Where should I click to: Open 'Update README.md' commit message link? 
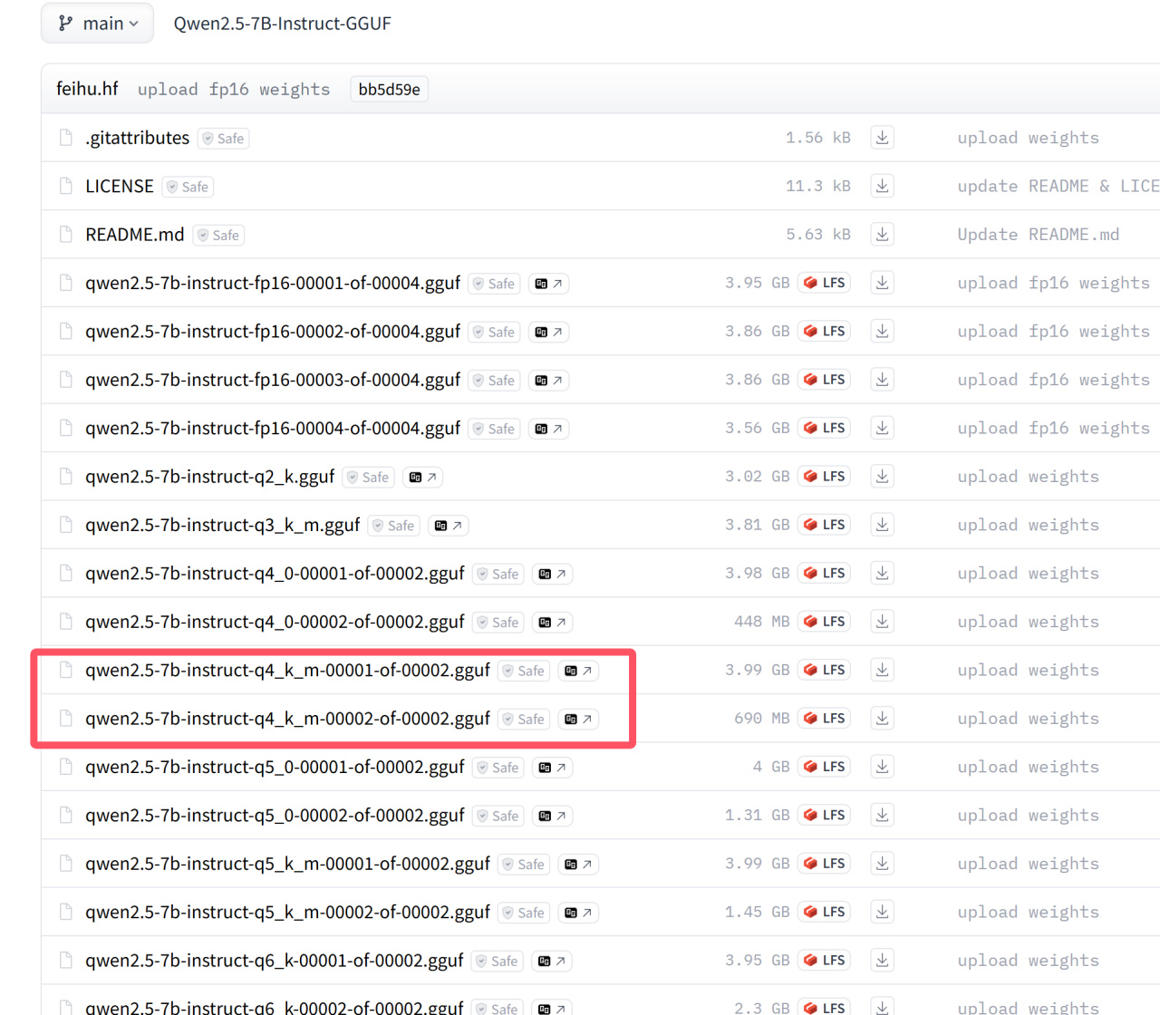(1038, 235)
